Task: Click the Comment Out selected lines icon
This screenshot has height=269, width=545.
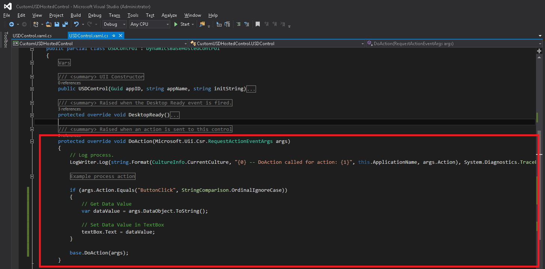Action: point(238,24)
